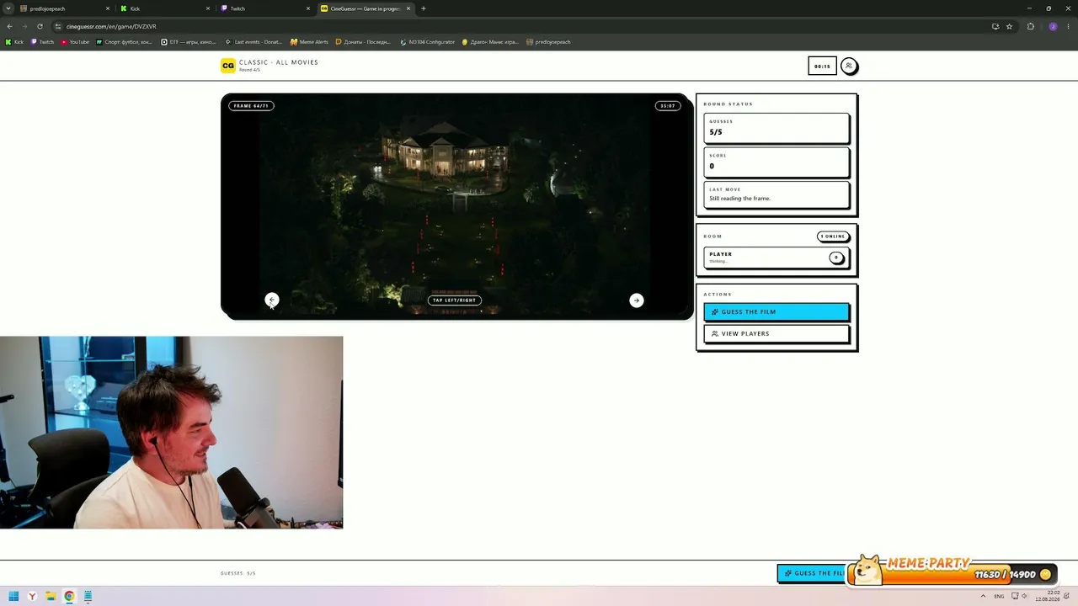1078x606 pixels.
Task: Open the YouTube bookmark
Action: (76, 42)
